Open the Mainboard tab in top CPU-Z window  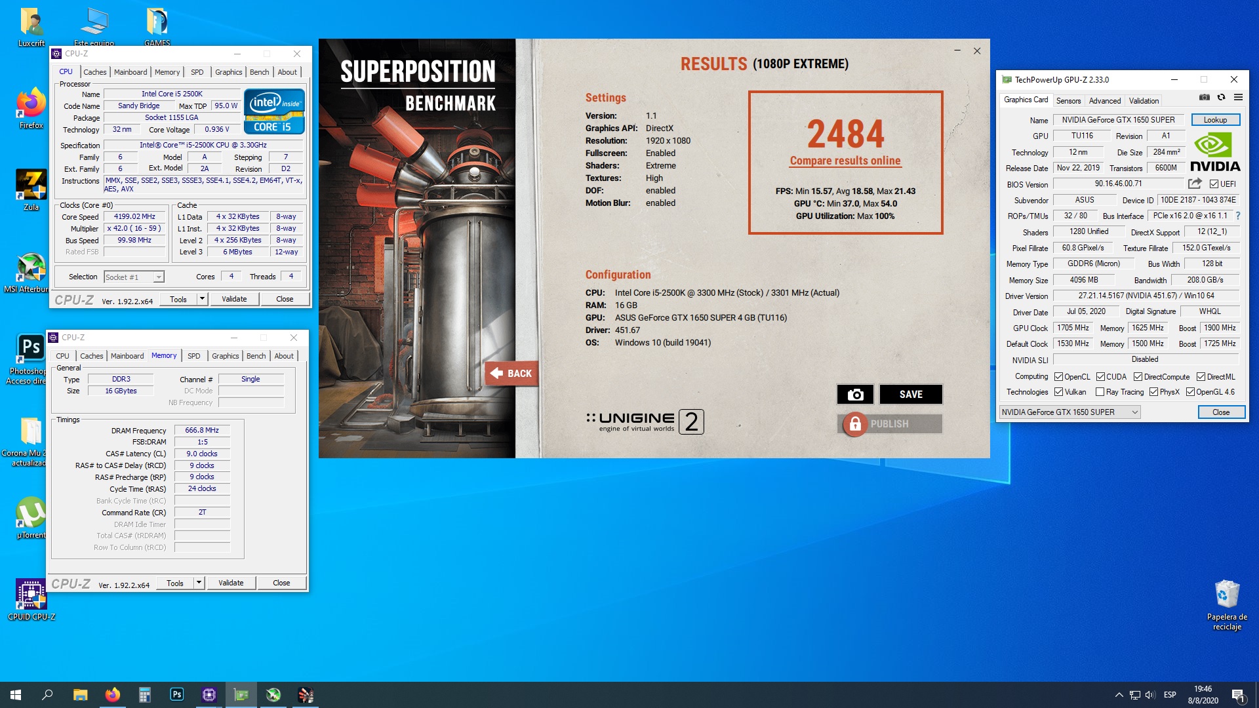coord(130,72)
